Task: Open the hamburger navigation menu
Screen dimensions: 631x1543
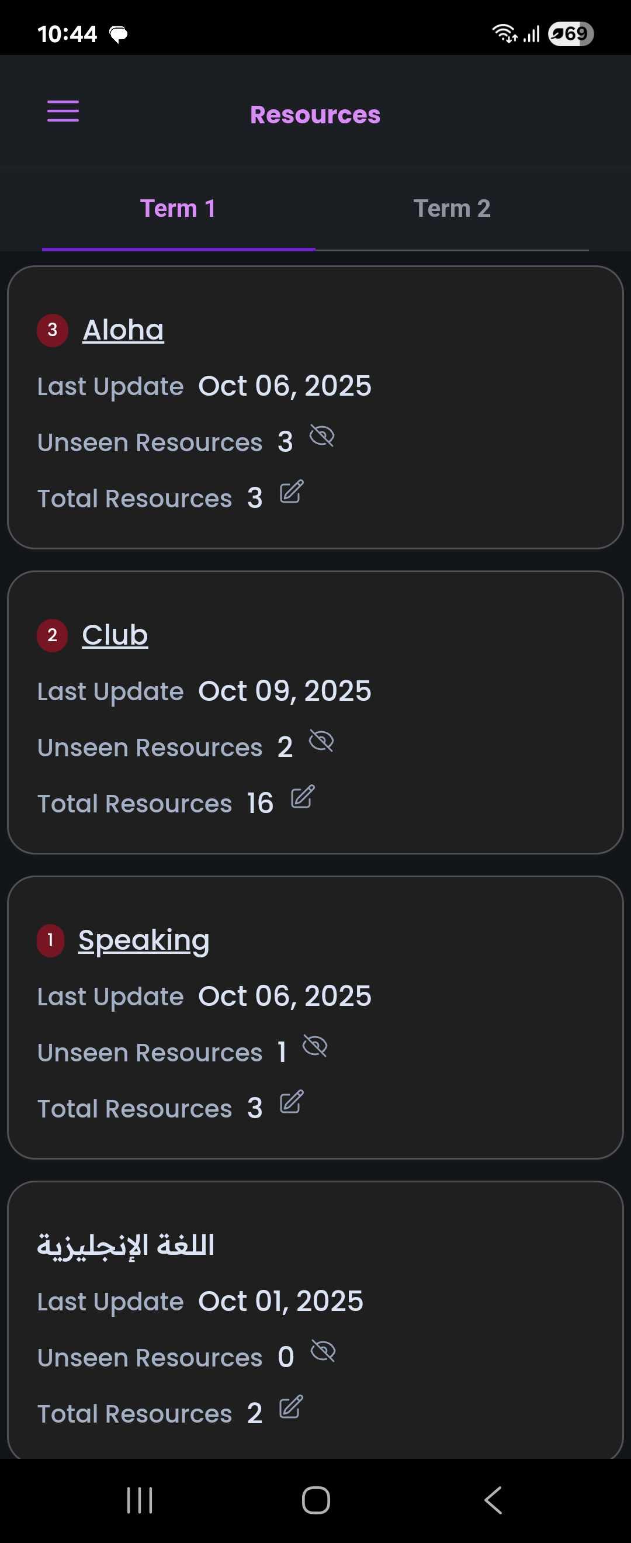Action: pyautogui.click(x=63, y=112)
